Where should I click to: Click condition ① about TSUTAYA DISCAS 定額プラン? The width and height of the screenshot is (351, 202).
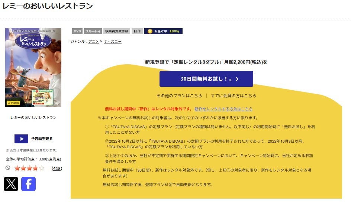pos(210,129)
